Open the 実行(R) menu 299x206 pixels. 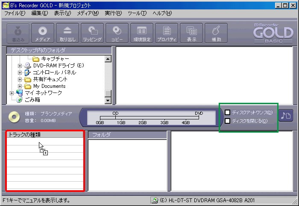113,13
